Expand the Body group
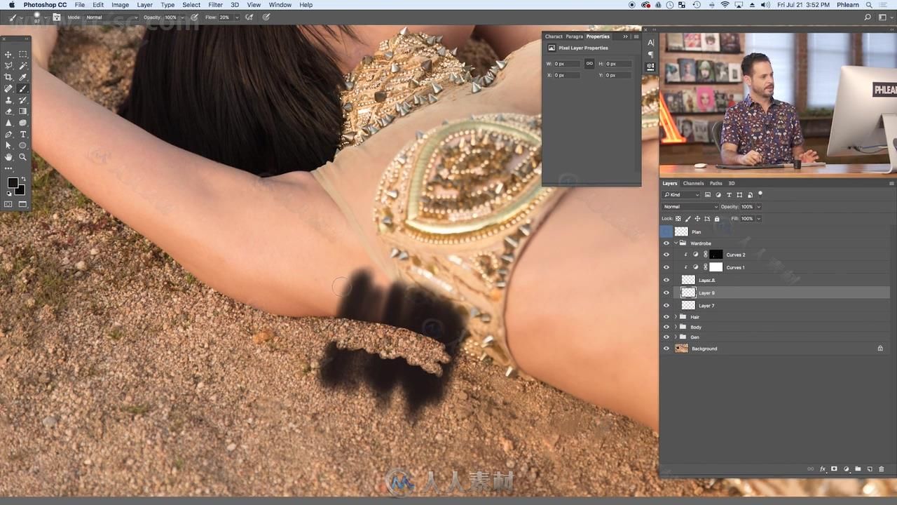The height and width of the screenshot is (505, 897). (676, 327)
